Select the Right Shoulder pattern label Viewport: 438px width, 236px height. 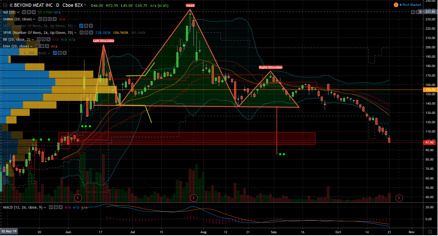[x=271, y=67]
